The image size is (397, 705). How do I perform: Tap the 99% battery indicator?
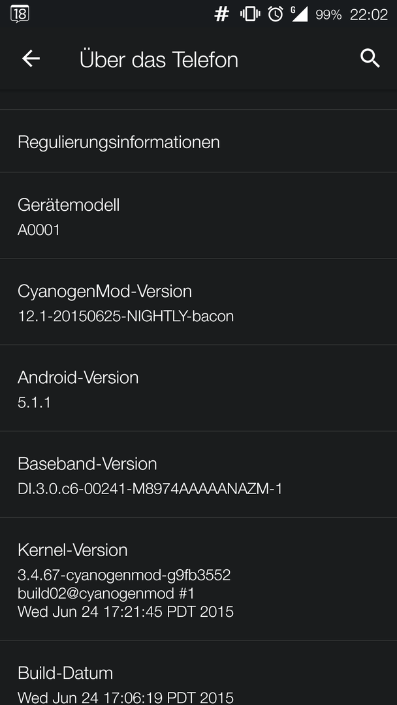pos(328,15)
